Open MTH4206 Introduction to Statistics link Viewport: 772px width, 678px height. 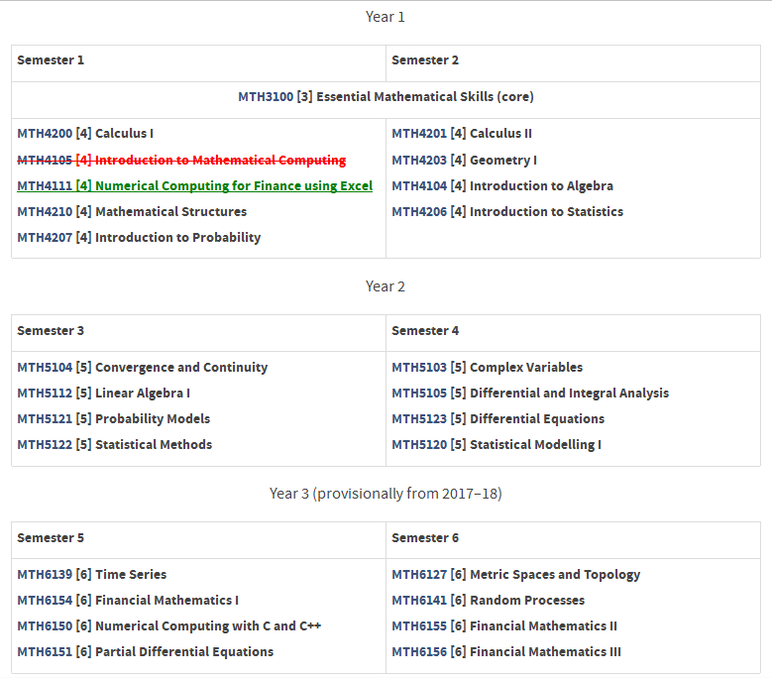(x=507, y=212)
